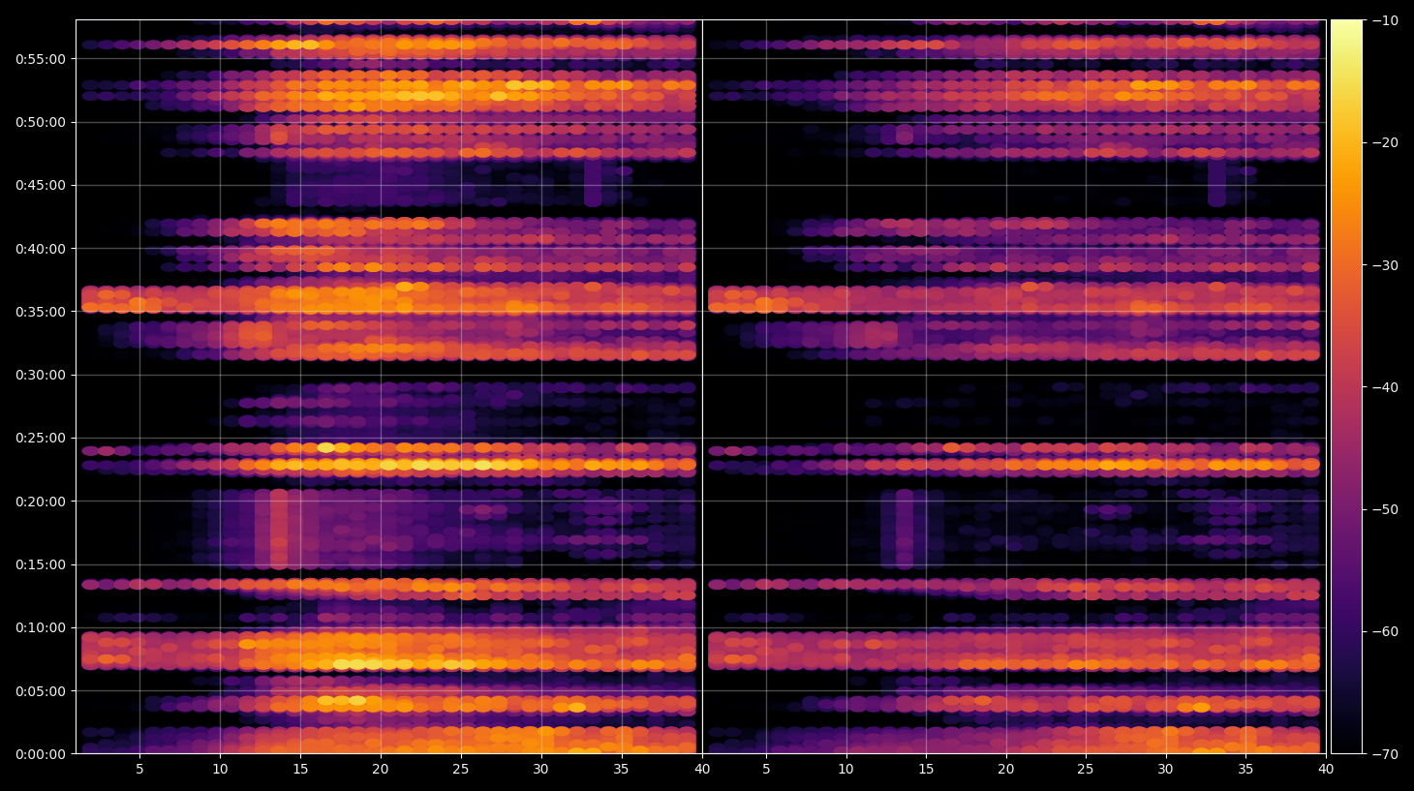Click x-axis label 15 under the right plot
Image resolution: width=1414 pixels, height=791 pixels.
(926, 770)
